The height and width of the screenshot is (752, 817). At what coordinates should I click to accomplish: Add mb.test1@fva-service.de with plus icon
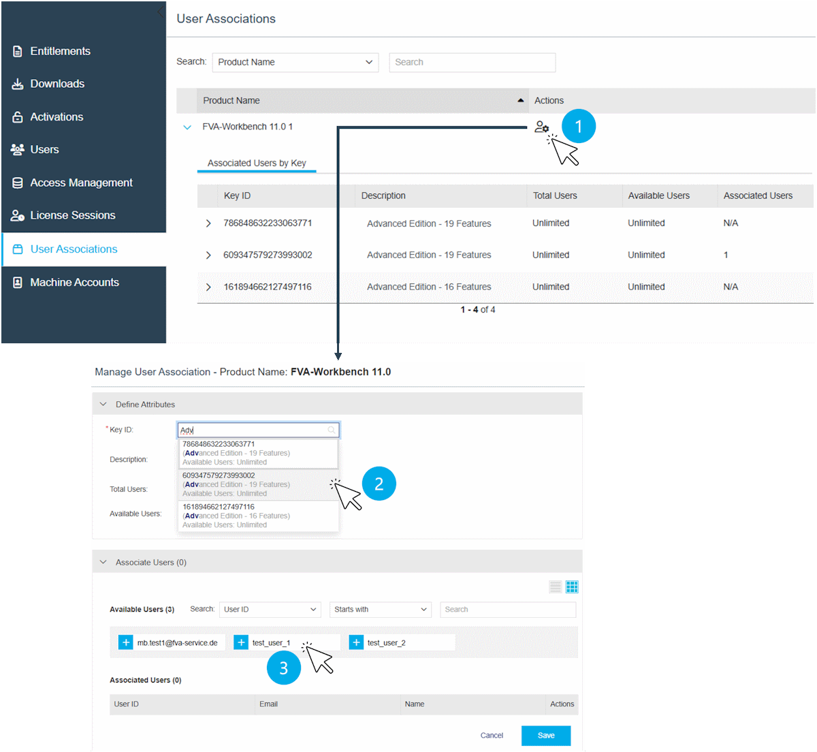pos(126,642)
